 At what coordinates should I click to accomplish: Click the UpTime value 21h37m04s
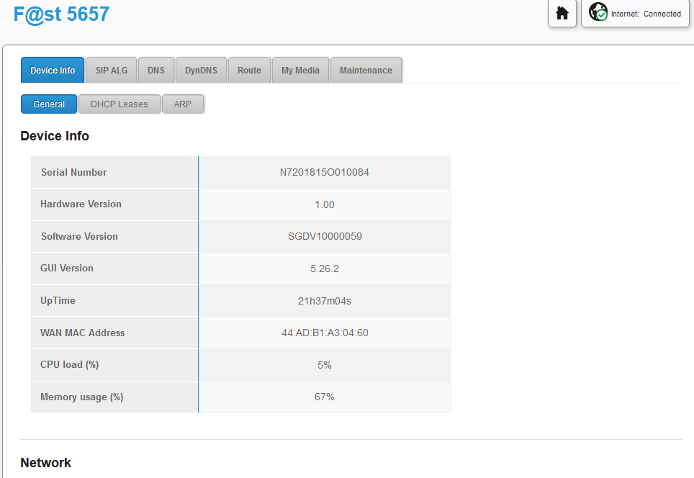click(x=325, y=301)
